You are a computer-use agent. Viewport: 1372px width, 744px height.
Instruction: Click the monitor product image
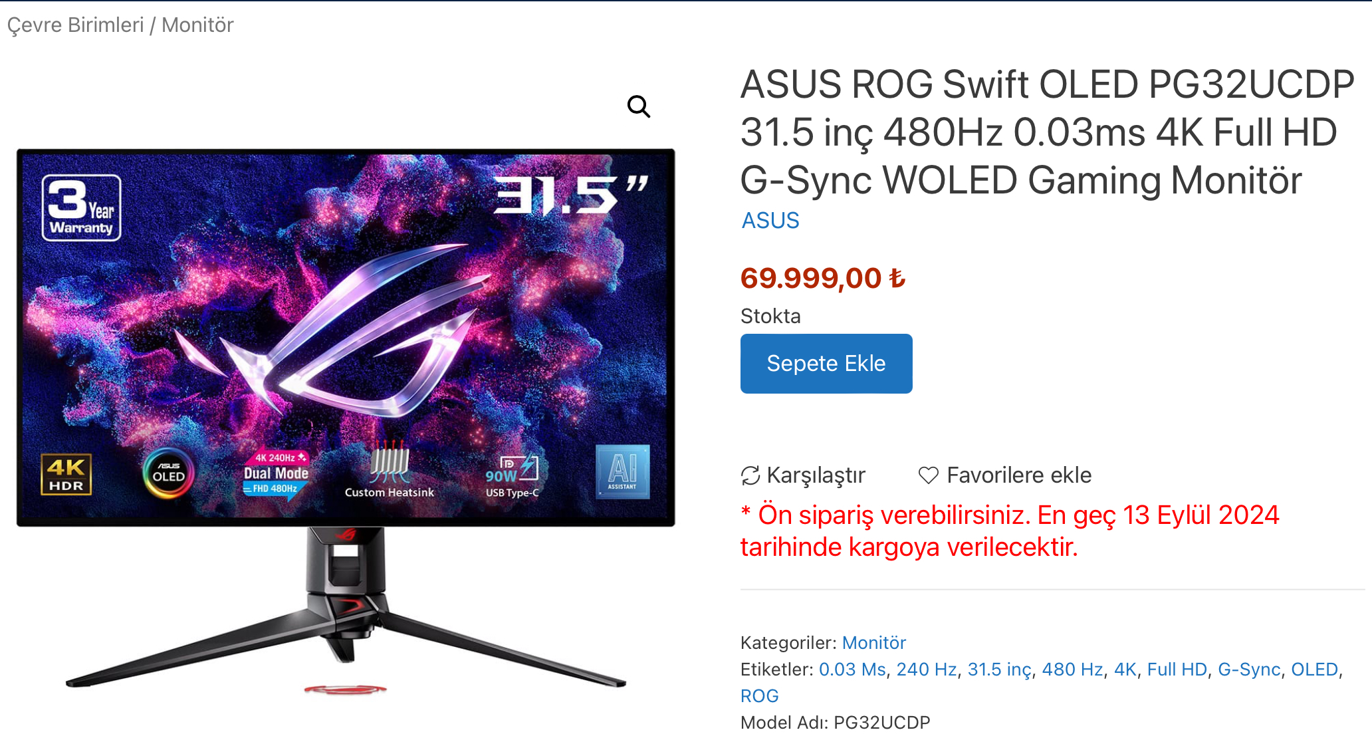click(346, 419)
